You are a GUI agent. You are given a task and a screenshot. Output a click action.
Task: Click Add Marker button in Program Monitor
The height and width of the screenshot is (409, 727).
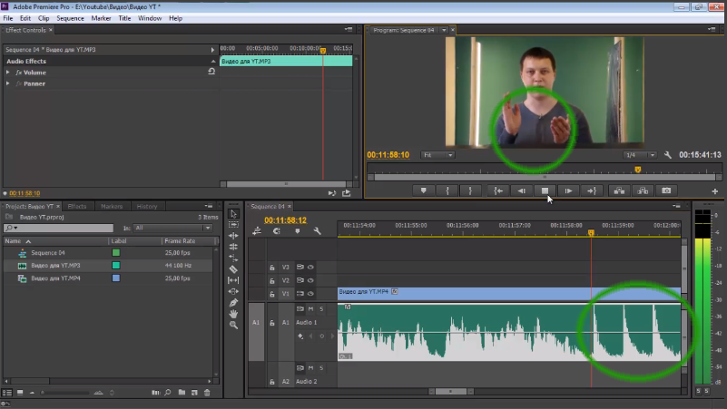pyautogui.click(x=424, y=190)
